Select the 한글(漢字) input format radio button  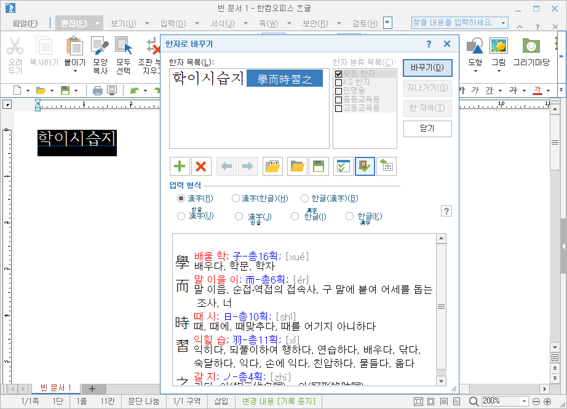pyautogui.click(x=304, y=198)
